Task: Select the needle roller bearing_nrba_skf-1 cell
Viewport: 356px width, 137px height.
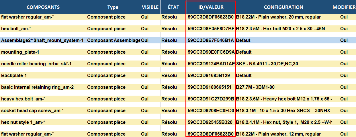Action: pos(36,64)
